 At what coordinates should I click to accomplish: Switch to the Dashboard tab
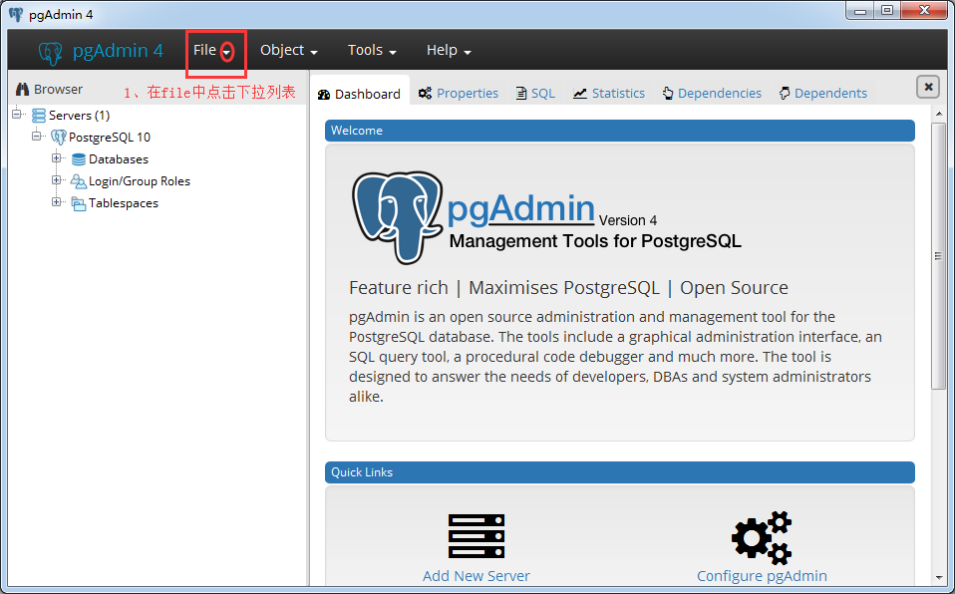(x=359, y=94)
